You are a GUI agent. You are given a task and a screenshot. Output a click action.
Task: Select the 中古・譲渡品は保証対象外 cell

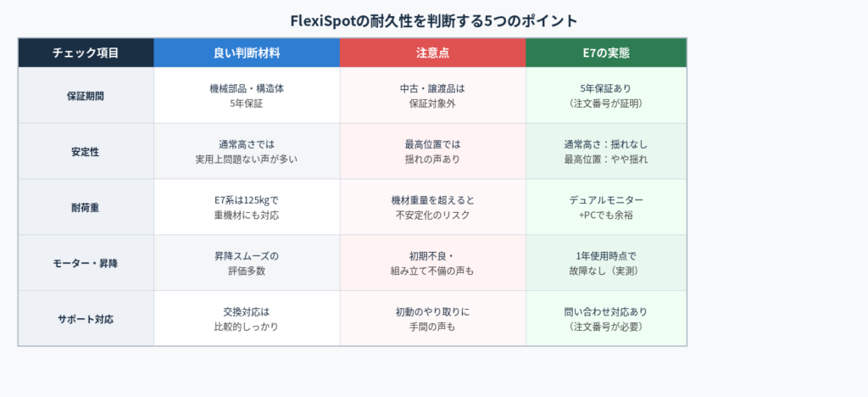click(432, 96)
